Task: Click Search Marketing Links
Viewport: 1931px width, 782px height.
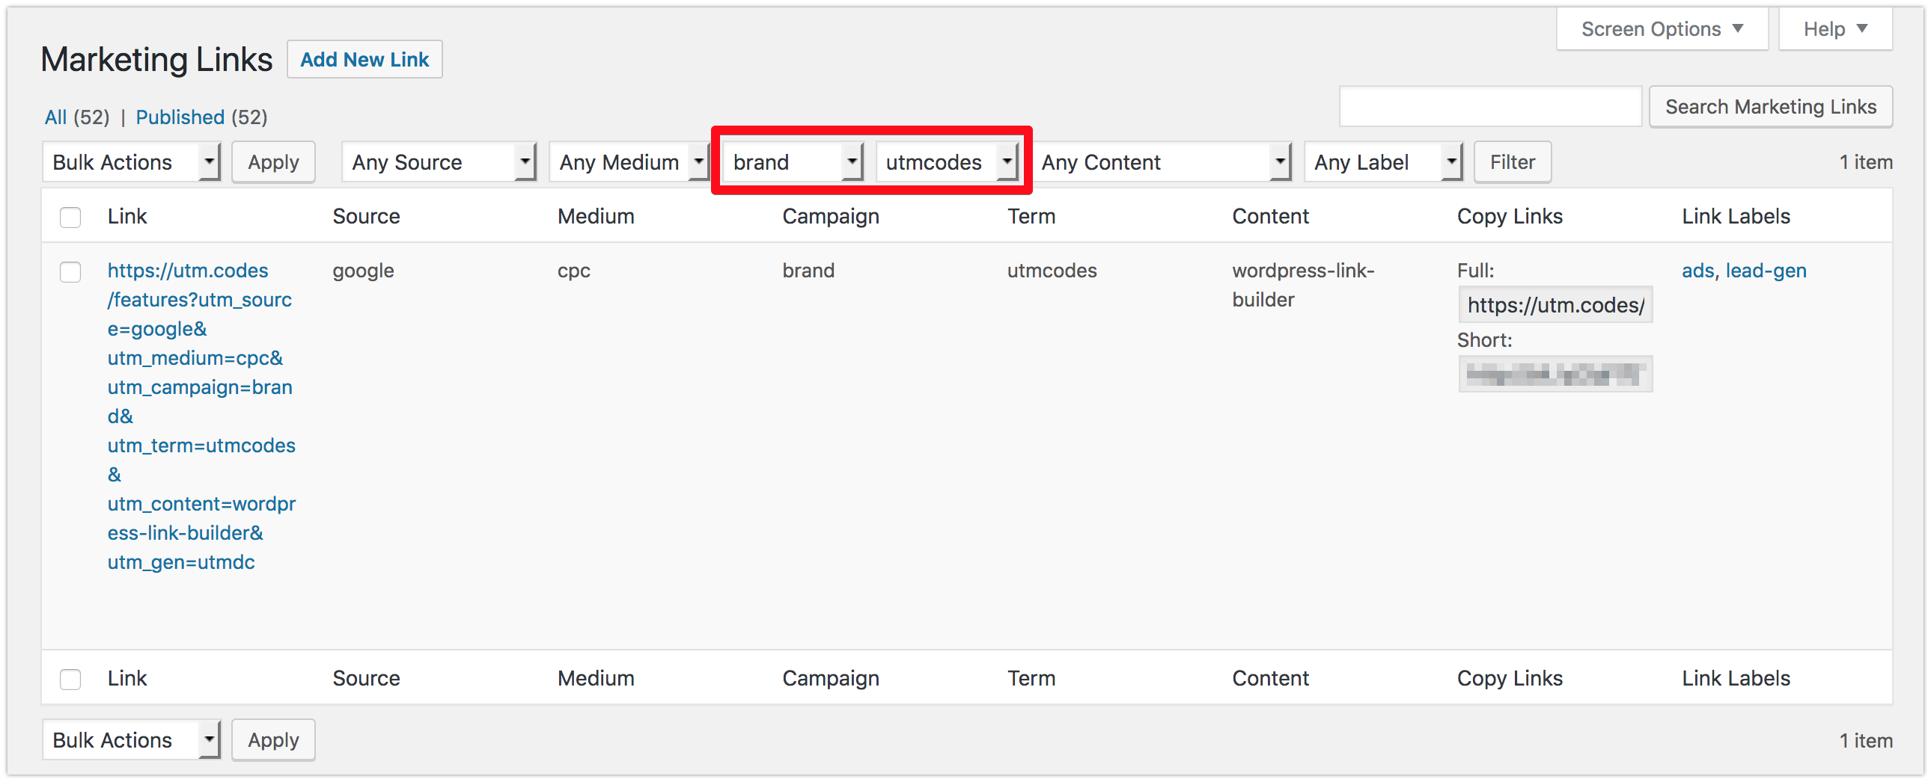Action: pos(1770,106)
